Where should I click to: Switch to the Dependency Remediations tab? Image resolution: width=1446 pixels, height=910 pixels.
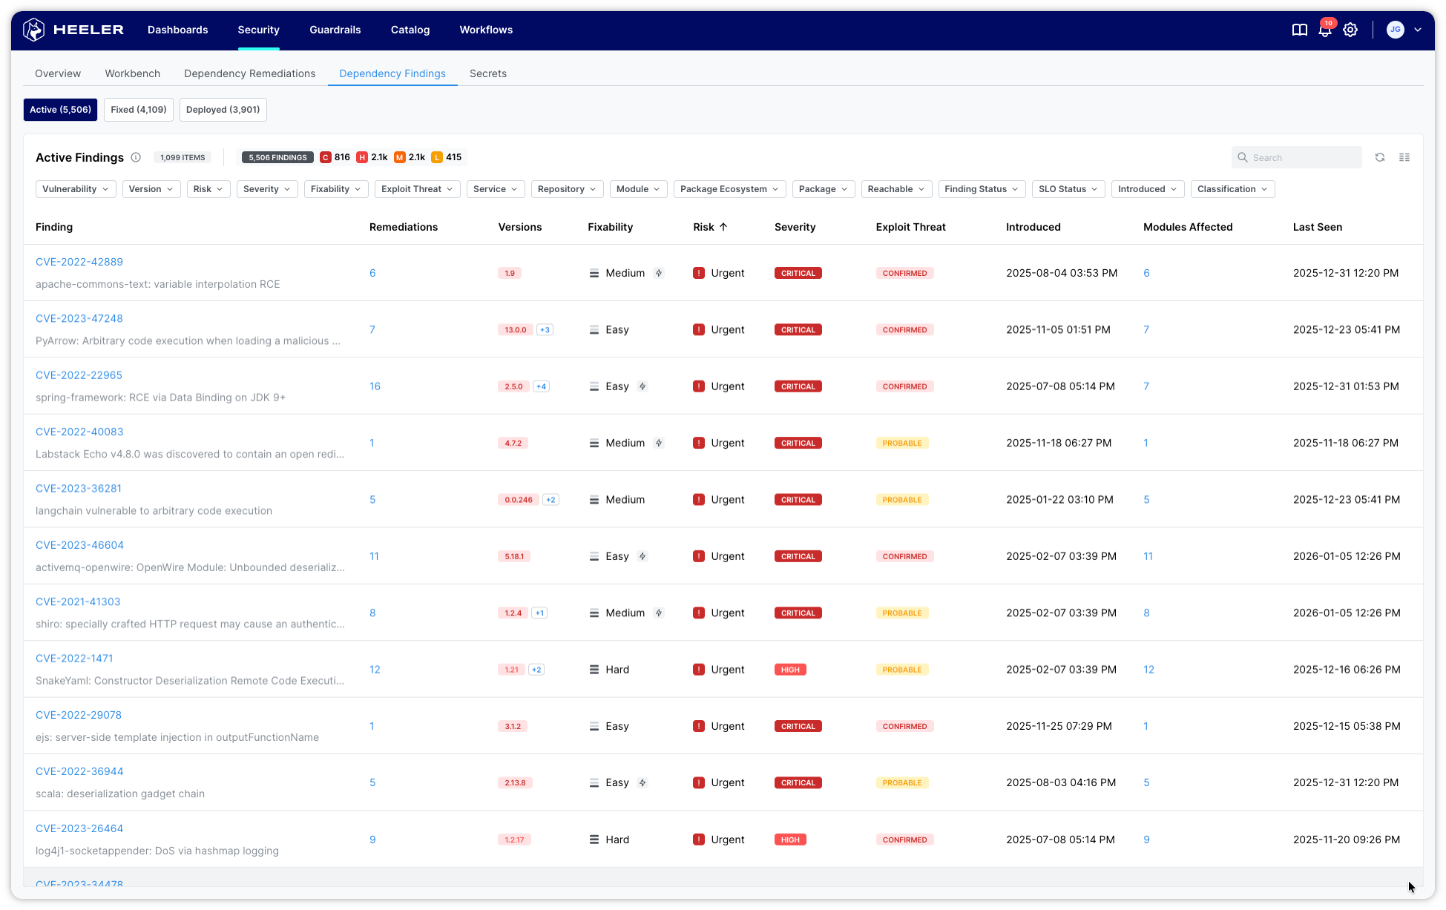tap(249, 73)
